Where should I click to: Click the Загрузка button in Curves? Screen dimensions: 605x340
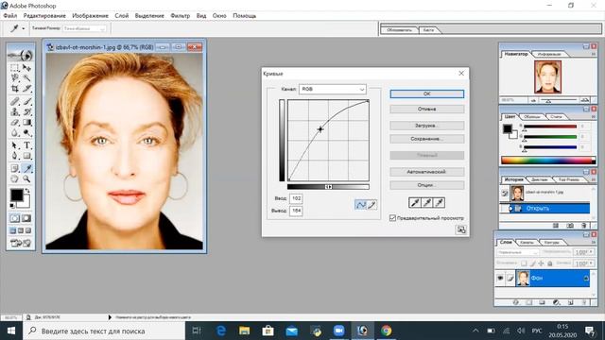[x=426, y=126]
